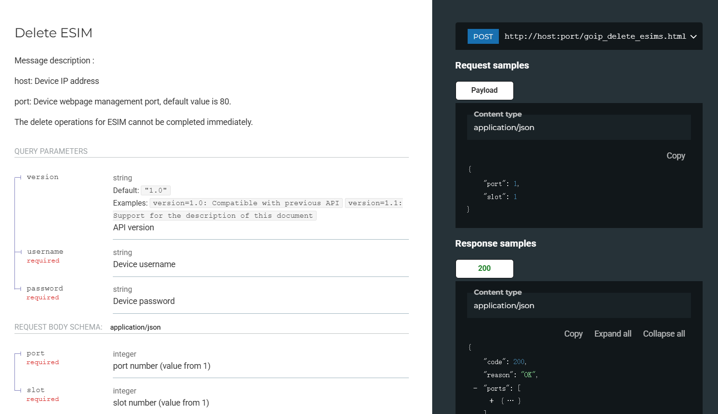Click the POST method badge
This screenshot has width=718, height=414.
click(483, 37)
